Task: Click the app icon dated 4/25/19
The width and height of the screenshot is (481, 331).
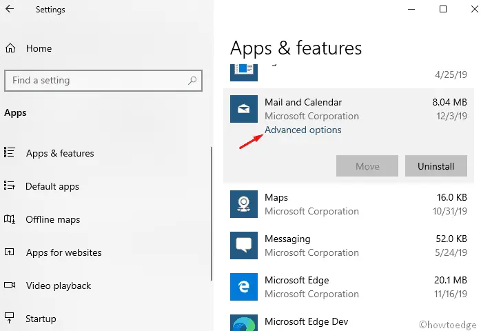Action: pyautogui.click(x=244, y=73)
